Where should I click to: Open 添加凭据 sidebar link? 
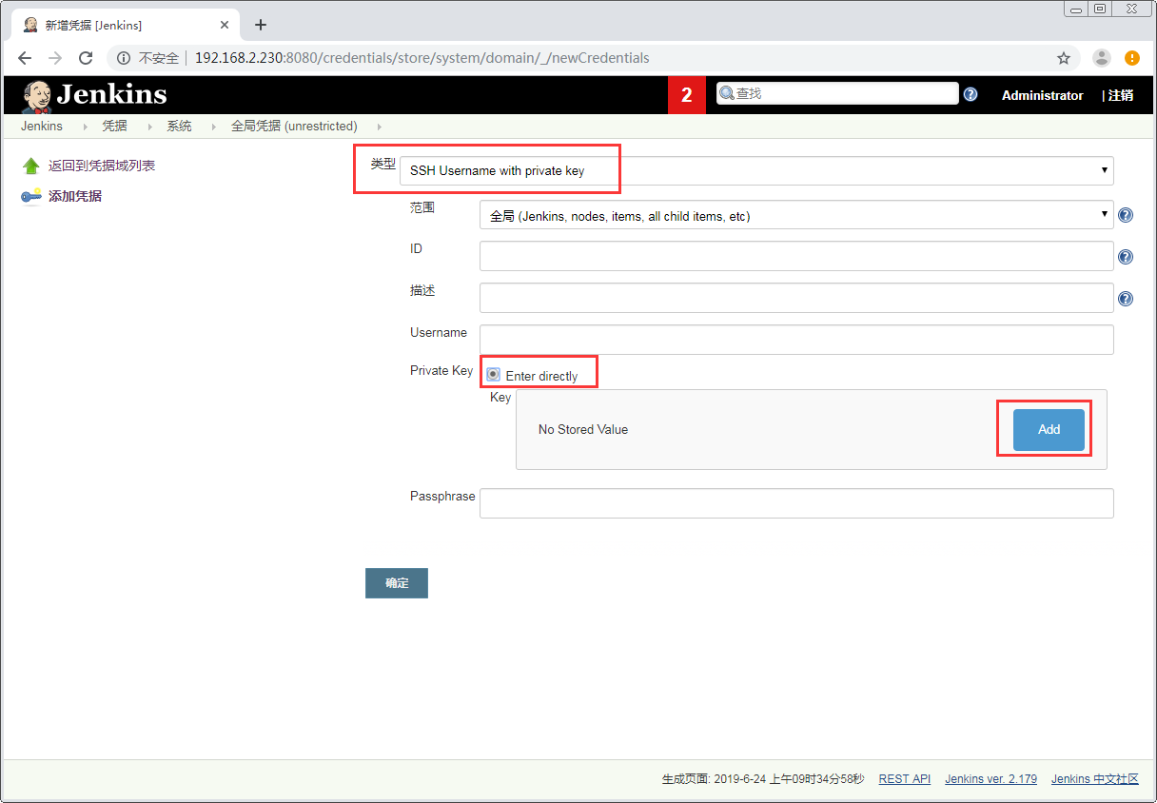tap(75, 196)
